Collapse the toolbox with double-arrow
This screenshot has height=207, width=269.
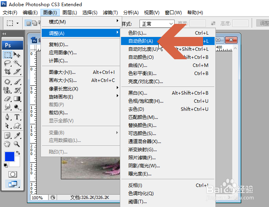pyautogui.click(x=4, y=34)
